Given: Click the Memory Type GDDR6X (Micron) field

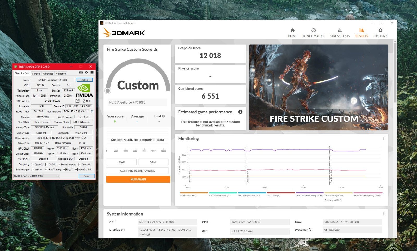Looking at the screenshot, I should [x=44, y=127].
